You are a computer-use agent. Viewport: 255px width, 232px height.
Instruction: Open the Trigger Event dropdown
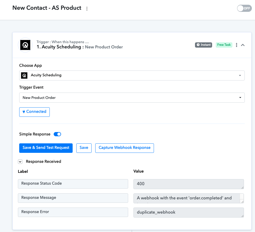coord(132,98)
